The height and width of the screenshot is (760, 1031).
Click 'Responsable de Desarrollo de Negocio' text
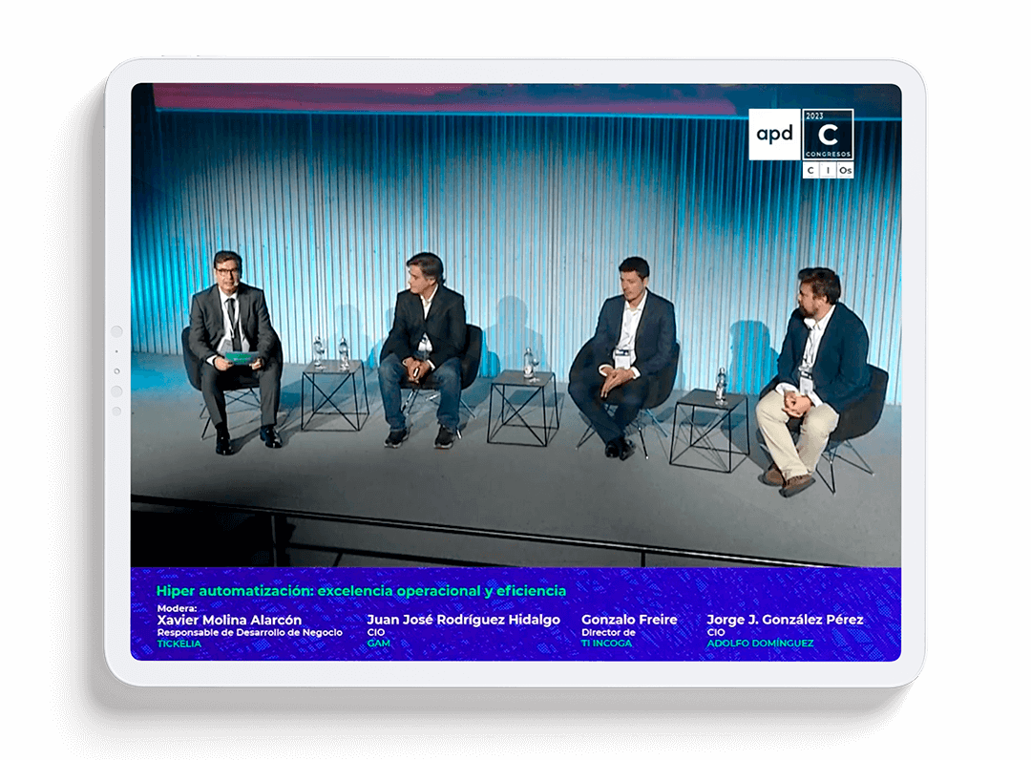tap(250, 632)
